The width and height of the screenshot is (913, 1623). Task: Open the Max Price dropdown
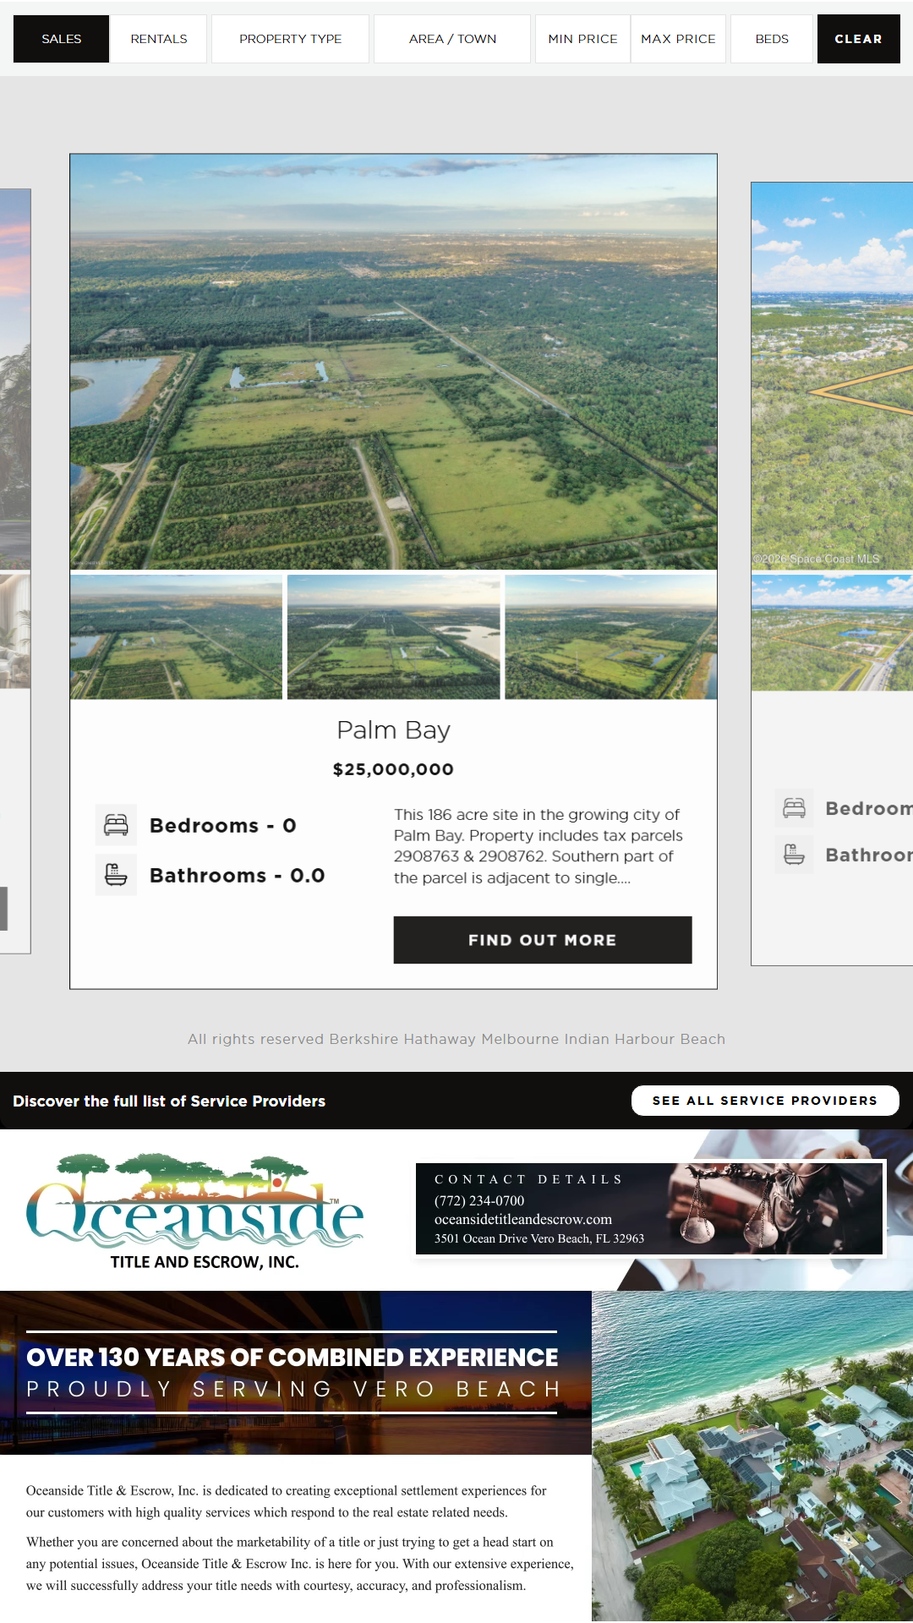[678, 39]
